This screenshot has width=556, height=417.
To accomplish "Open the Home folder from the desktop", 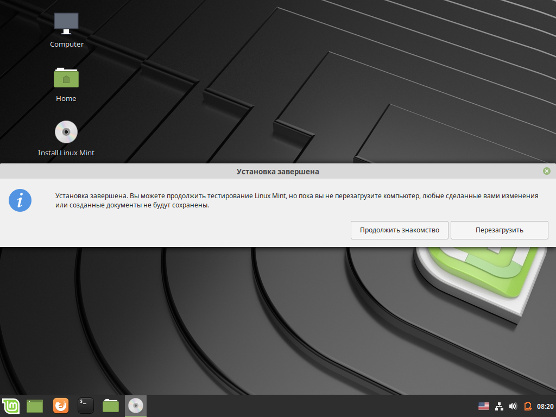I will coord(66,78).
